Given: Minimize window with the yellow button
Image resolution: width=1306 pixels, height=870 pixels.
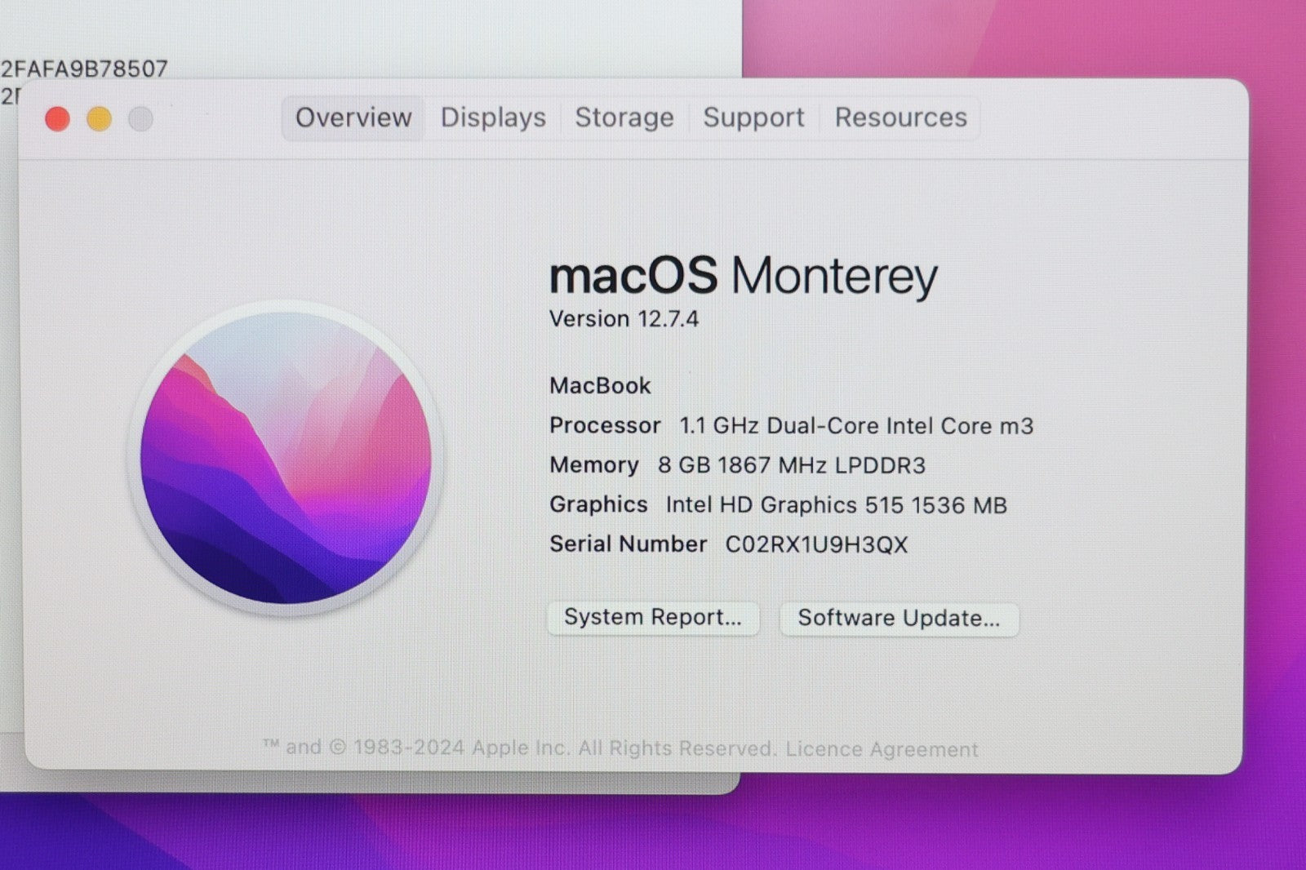Looking at the screenshot, I should 99,119.
